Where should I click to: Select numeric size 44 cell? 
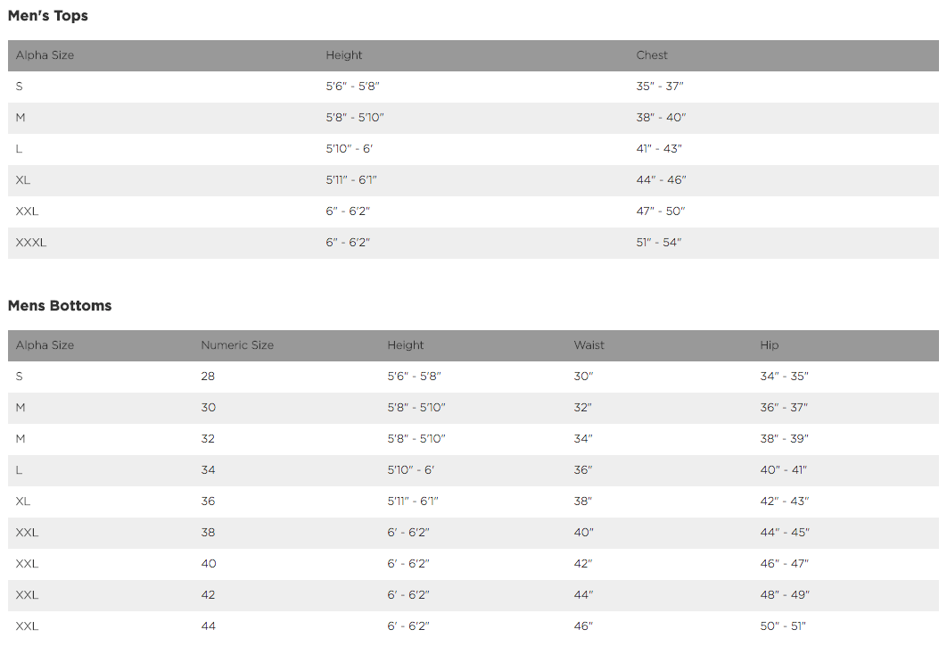point(209,626)
